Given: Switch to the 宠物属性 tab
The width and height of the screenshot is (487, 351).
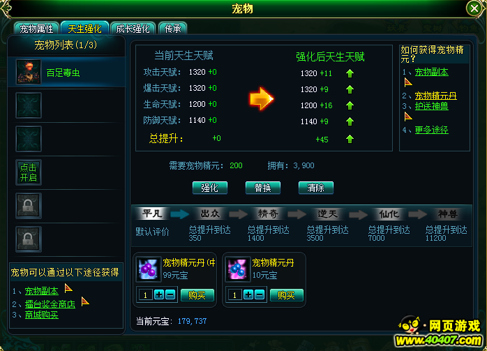Looking at the screenshot, I should pyautogui.click(x=37, y=29).
